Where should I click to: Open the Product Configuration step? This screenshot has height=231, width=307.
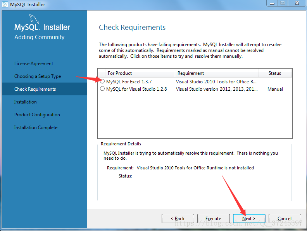(x=37, y=115)
